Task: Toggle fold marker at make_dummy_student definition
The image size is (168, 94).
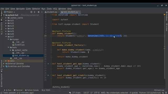Action: pos(51,50)
